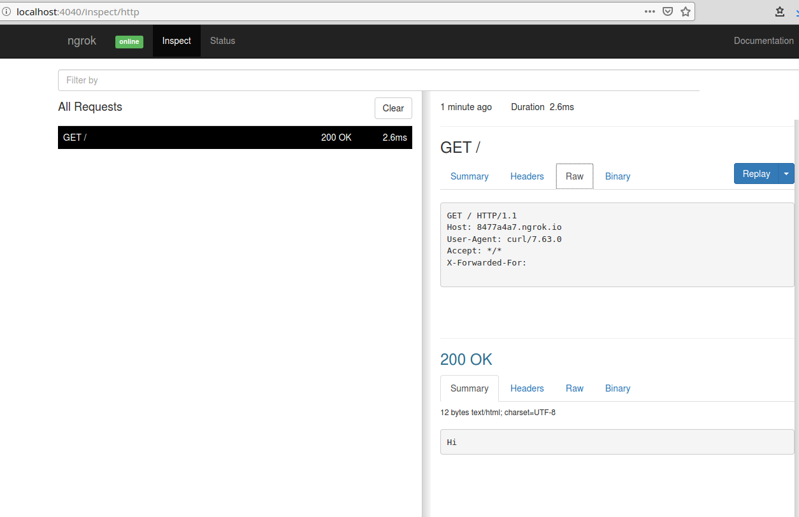Click the 200 OK response heading
The width and height of the screenshot is (799, 517).
click(466, 360)
